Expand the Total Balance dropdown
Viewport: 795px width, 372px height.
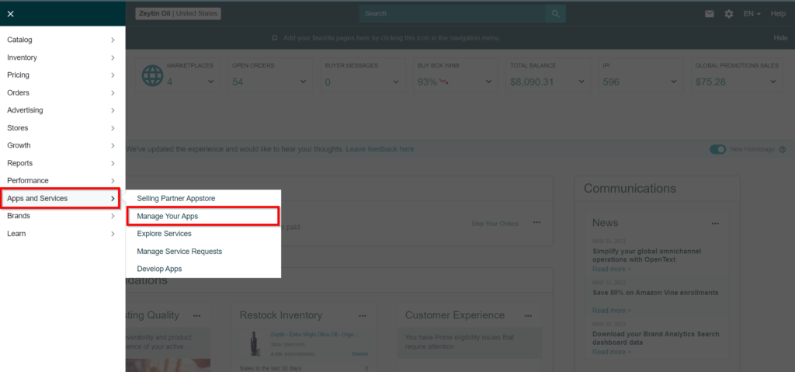[x=581, y=82]
